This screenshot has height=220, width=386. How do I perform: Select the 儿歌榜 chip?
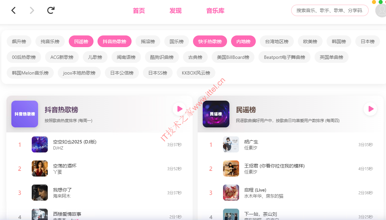pos(95,57)
